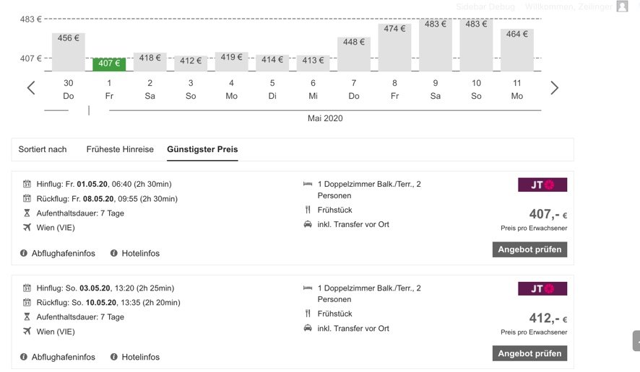Click Angebot prüfen for 412 € offer
The width and height of the screenshot is (640, 372).
529,353
